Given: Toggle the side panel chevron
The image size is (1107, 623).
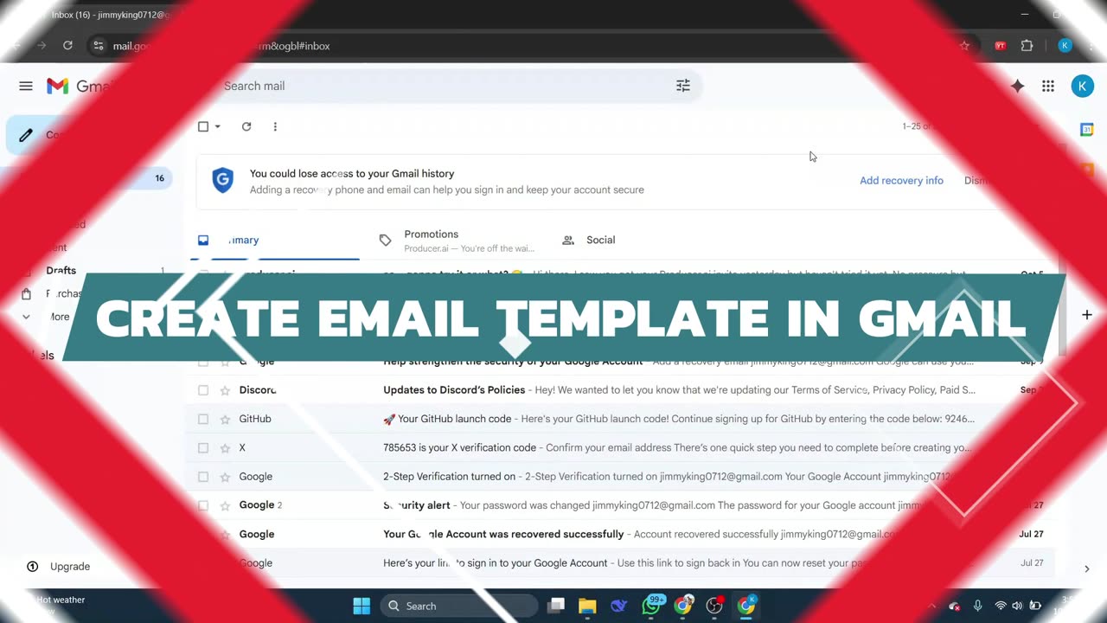Looking at the screenshot, I should 1087,568.
